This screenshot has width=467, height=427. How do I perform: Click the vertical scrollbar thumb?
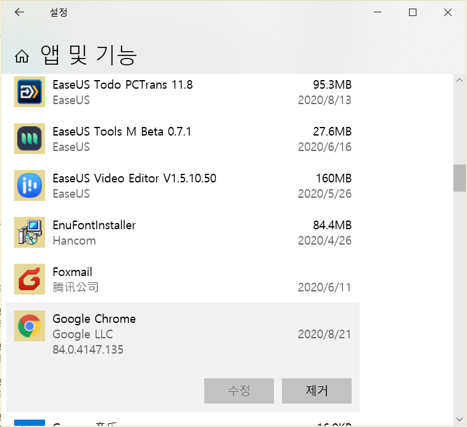459,178
